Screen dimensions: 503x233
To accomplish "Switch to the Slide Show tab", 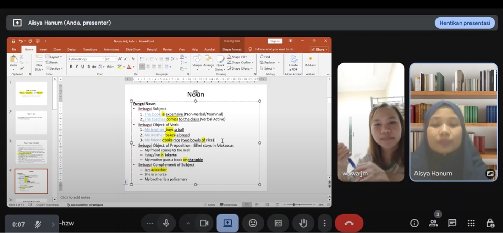I will pos(133,49).
